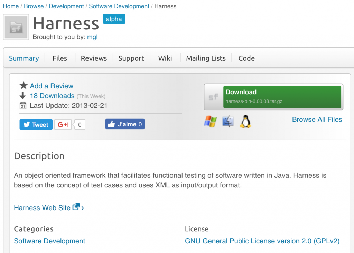
Task: Click the Linux Tux penguin icon
Action: point(245,121)
